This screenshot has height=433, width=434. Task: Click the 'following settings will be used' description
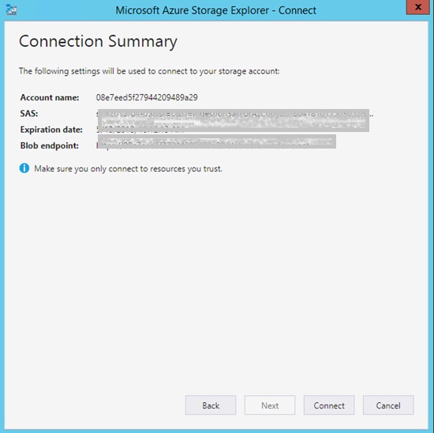[x=149, y=71]
